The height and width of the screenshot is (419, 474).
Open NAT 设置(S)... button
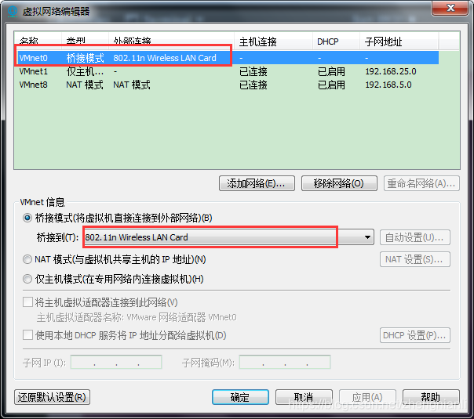point(414,259)
